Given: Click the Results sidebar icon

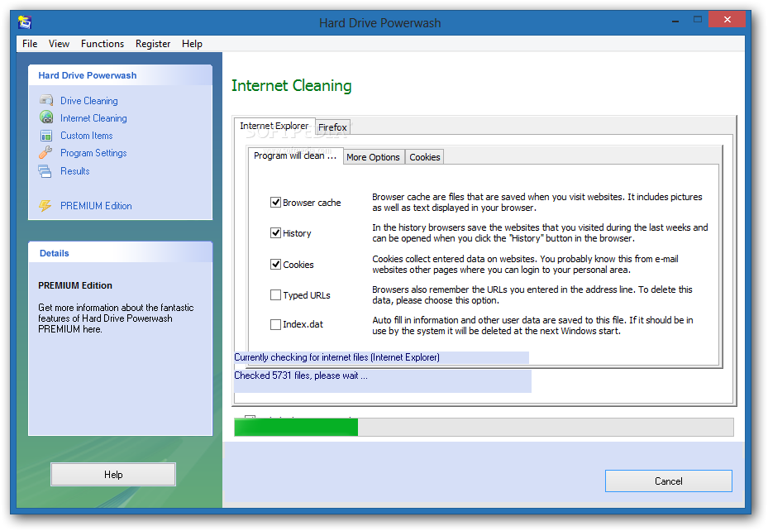Looking at the screenshot, I should pyautogui.click(x=45, y=171).
